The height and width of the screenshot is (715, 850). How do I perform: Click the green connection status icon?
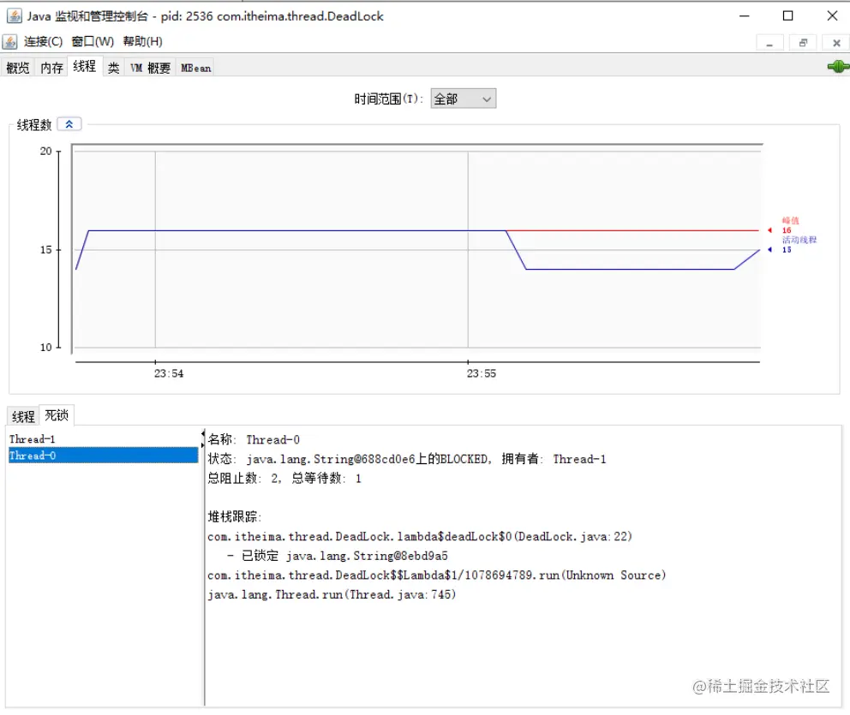click(838, 67)
